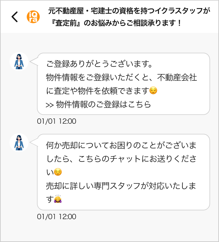The image size is (219, 242).
Task: Tap the staff avatar beside the first message
Action: pos(19,62)
